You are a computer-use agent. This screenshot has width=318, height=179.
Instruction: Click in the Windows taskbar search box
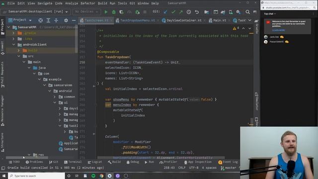pos(36,176)
